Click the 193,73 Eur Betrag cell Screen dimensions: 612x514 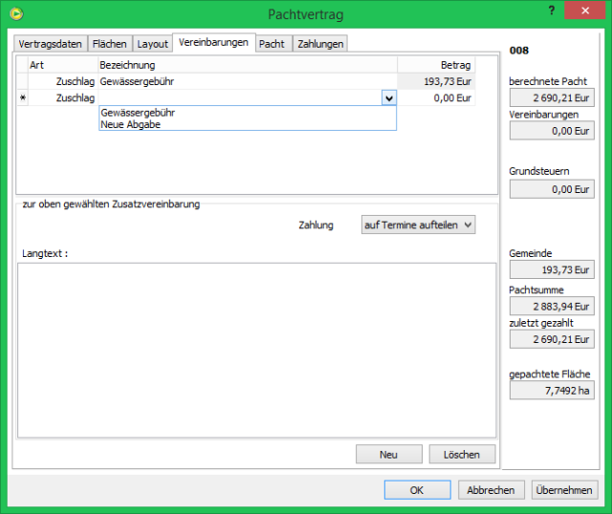coord(436,81)
